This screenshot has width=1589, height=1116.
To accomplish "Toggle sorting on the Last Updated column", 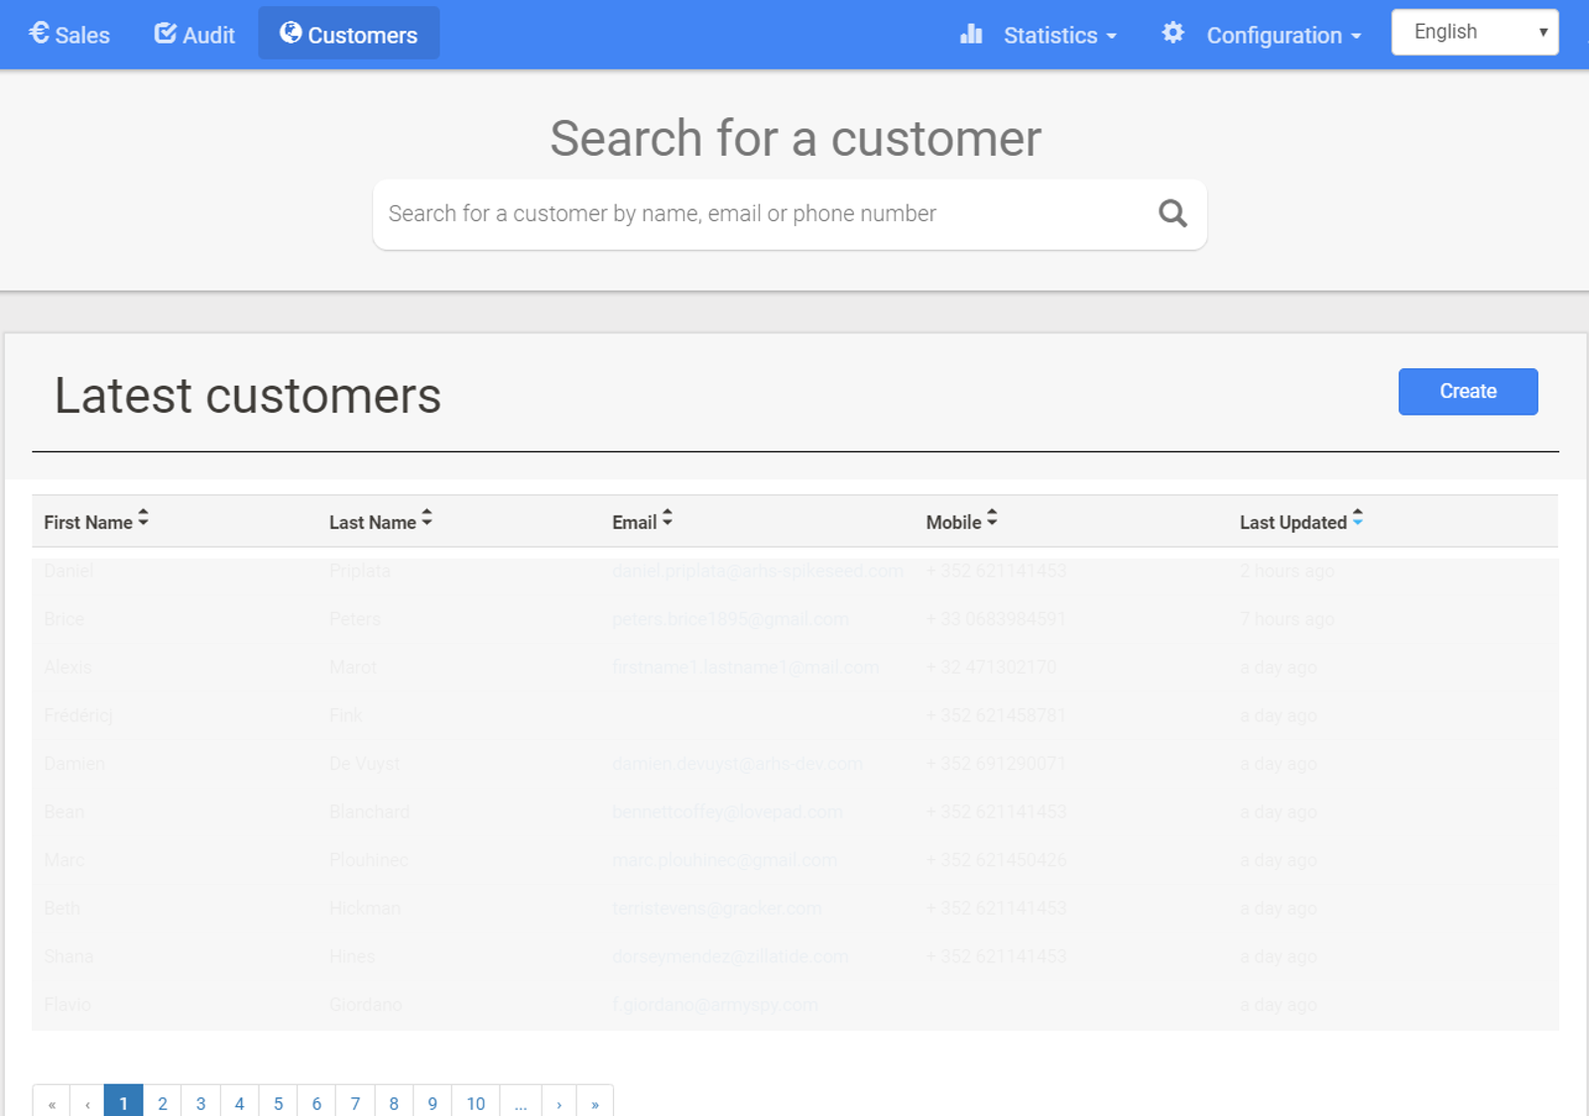I will tap(1358, 517).
